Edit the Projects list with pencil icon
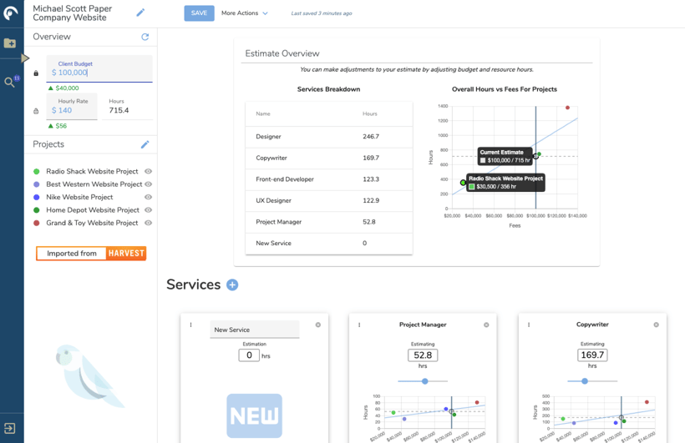Image resolution: width=685 pixels, height=443 pixels. 145,144
